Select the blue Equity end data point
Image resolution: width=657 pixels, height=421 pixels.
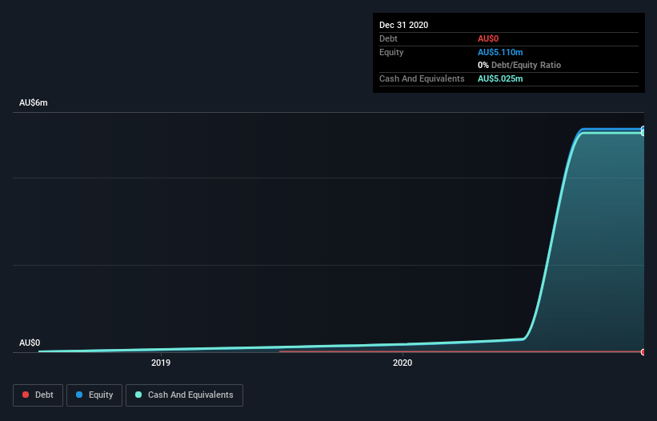643,129
